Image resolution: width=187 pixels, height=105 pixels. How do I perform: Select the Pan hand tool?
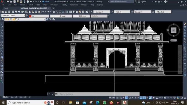[54, 12]
